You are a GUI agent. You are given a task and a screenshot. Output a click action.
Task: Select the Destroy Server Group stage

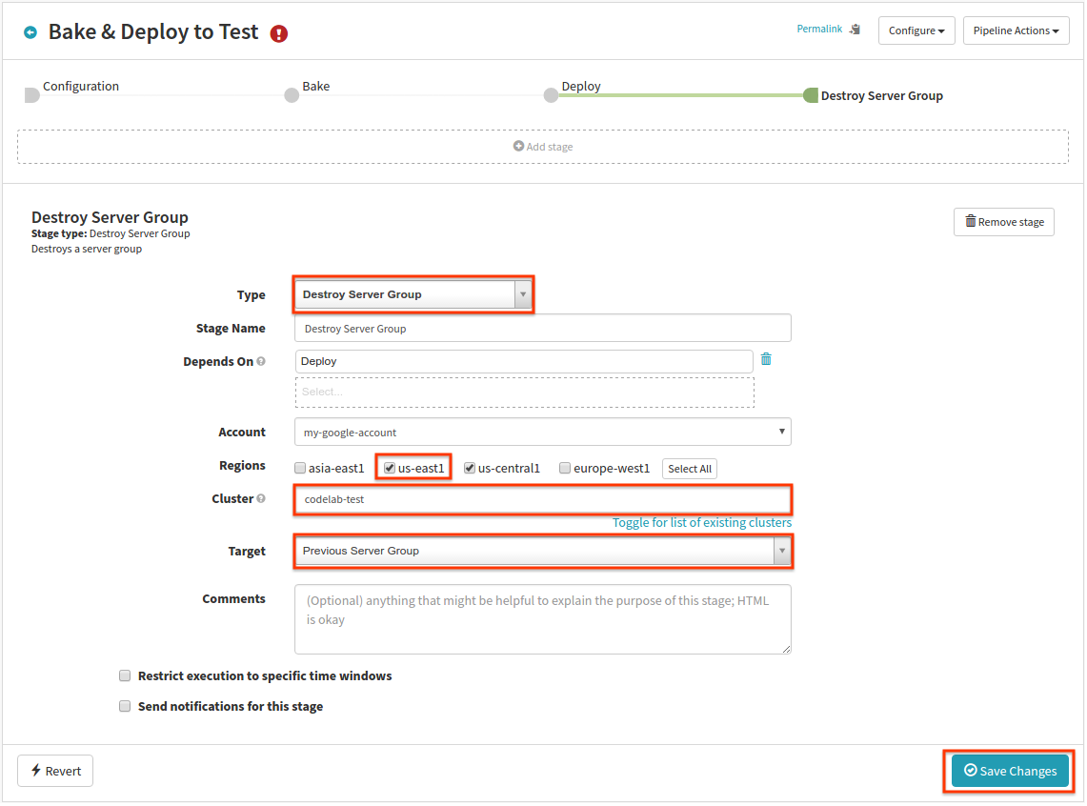[811, 95]
